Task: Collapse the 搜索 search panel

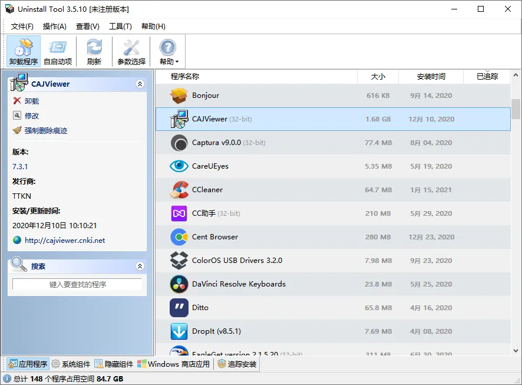Action: [140, 266]
